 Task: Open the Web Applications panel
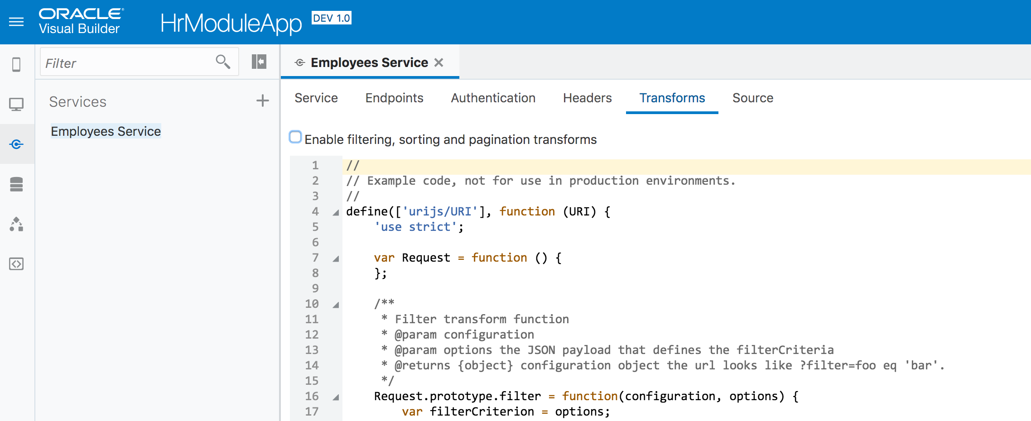[x=17, y=104]
